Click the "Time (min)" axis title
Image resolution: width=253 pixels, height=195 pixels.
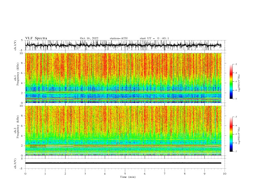pyautogui.click(x=128, y=177)
